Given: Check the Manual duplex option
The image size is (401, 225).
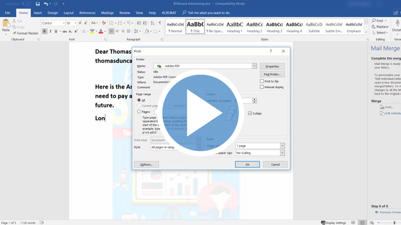Looking at the screenshot, I should [x=262, y=87].
